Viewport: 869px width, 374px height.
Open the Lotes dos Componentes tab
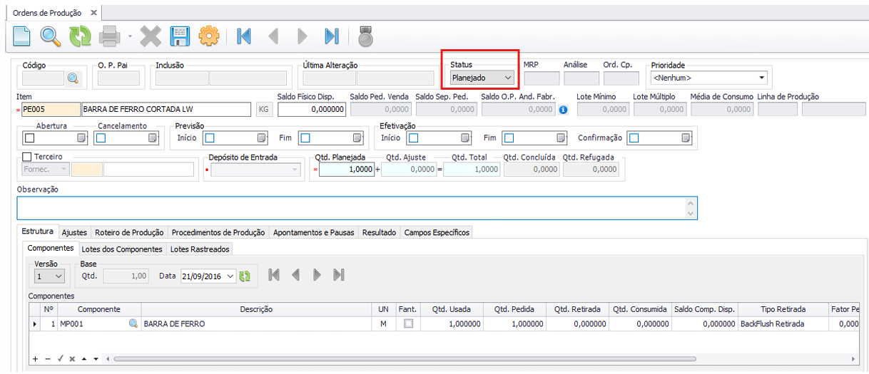pyautogui.click(x=123, y=249)
